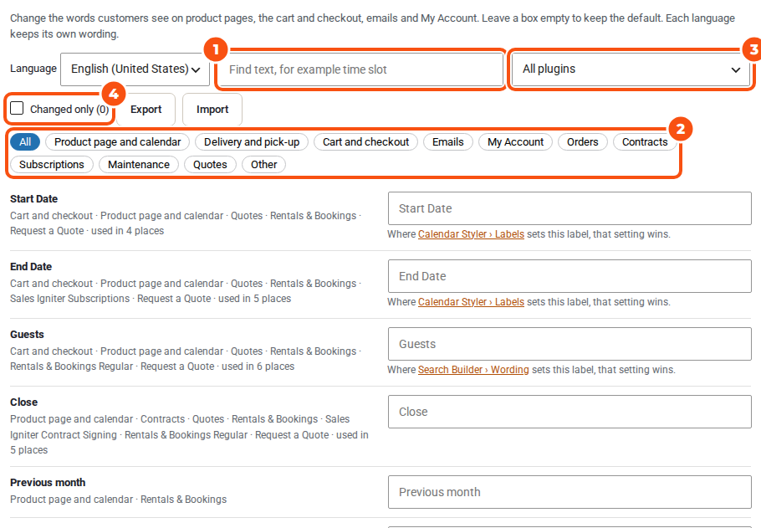Open the All plugins dropdown
Image resolution: width=761 pixels, height=528 pixels.
coord(631,69)
